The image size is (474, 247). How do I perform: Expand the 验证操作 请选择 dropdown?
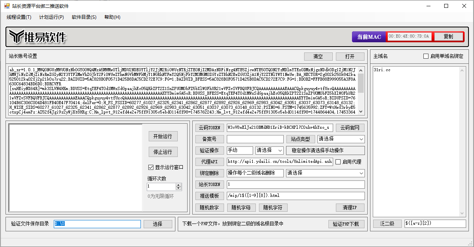point(269,150)
